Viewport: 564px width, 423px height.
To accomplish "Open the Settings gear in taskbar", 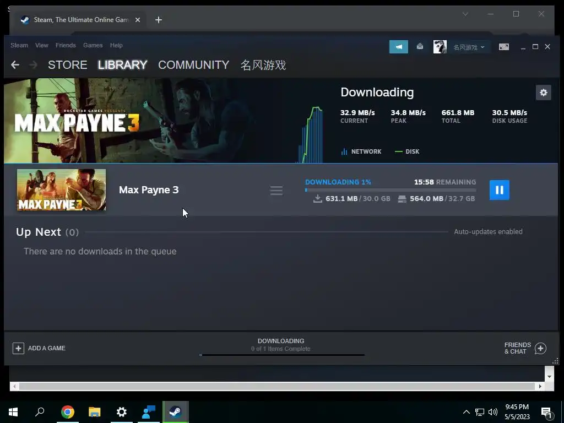I will (122, 412).
